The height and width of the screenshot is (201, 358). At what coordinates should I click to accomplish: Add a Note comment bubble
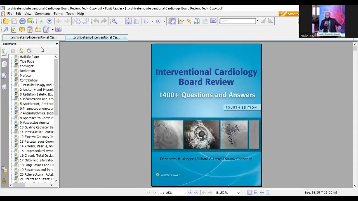[22, 29]
